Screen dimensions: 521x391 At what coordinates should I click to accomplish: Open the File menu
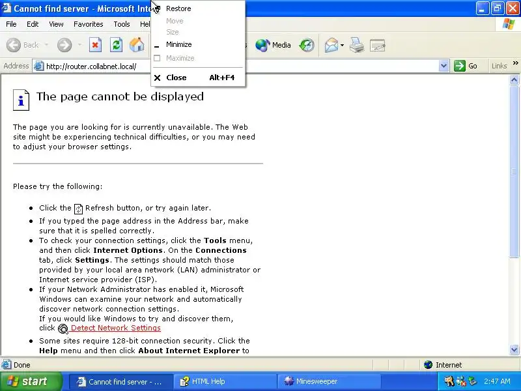(x=11, y=24)
